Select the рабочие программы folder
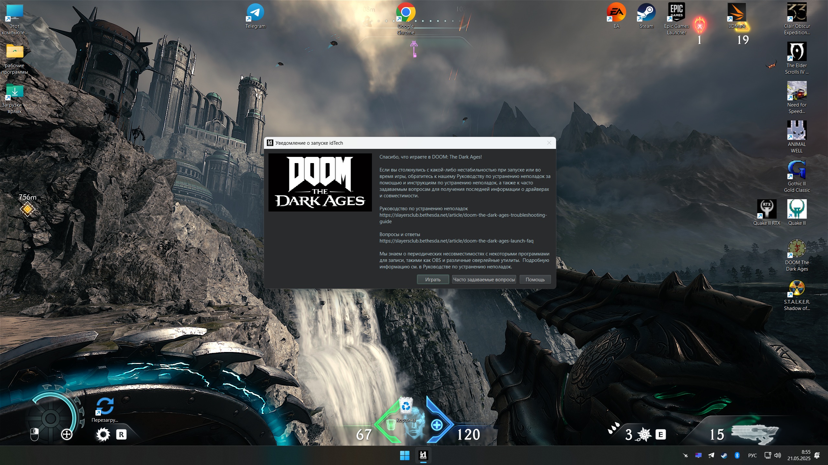Viewport: 828px width, 465px height. point(15,59)
